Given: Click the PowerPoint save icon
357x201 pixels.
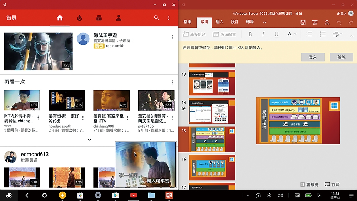Looking at the screenshot, I should tap(303, 23).
